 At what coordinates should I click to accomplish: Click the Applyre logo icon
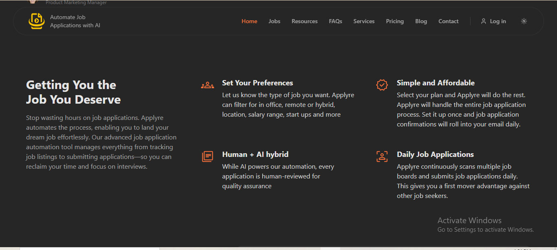36,21
